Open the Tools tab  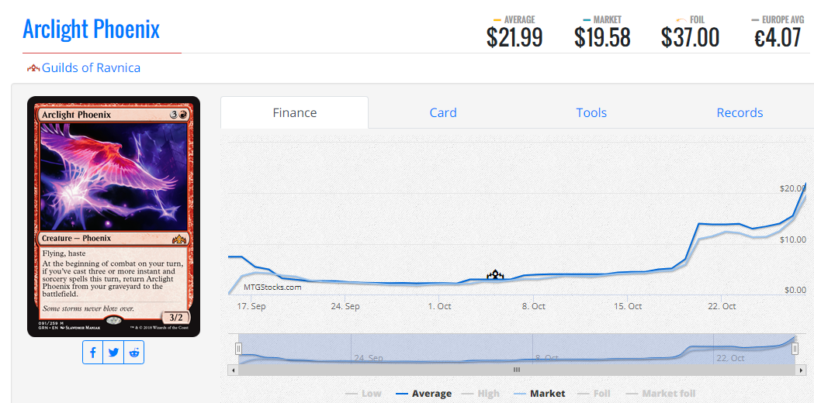click(591, 112)
